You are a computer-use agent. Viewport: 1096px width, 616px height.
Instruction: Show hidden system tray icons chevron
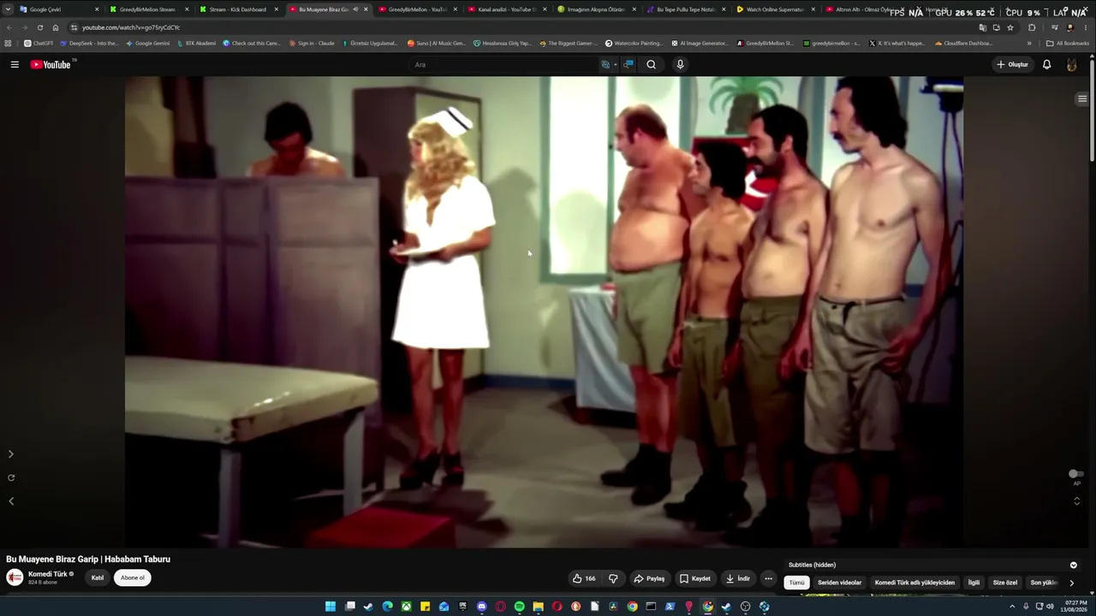tap(1013, 607)
